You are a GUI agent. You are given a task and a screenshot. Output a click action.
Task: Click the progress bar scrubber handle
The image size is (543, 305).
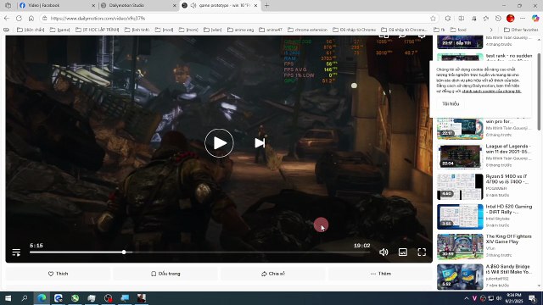(124, 252)
